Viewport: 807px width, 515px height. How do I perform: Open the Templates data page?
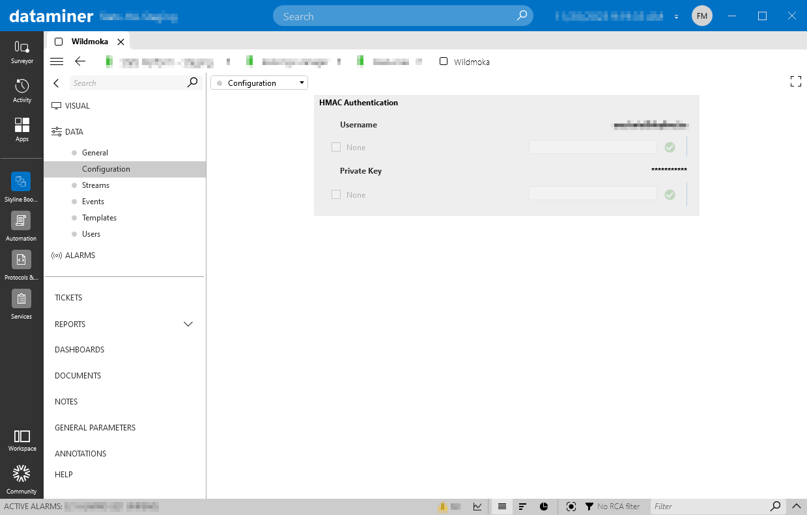(x=100, y=218)
